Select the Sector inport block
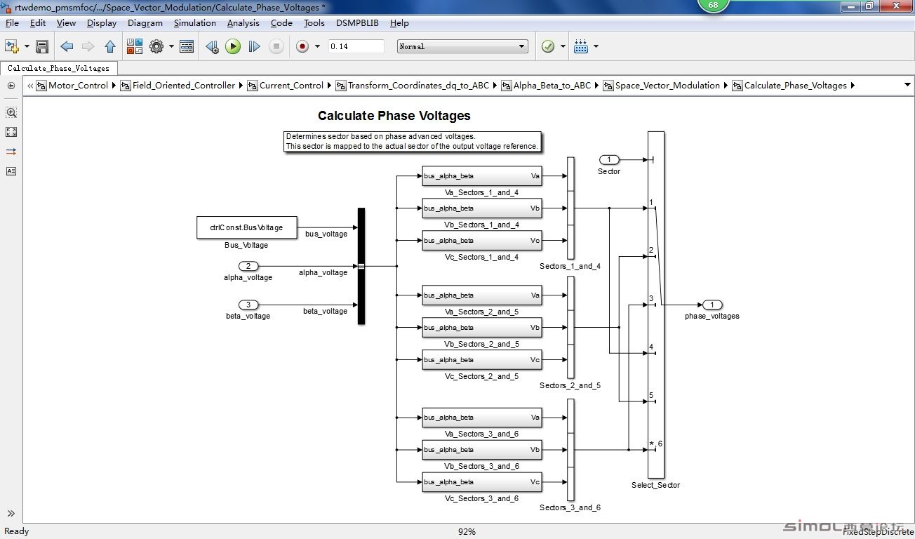Screen dimensions: 915x539 [609, 159]
